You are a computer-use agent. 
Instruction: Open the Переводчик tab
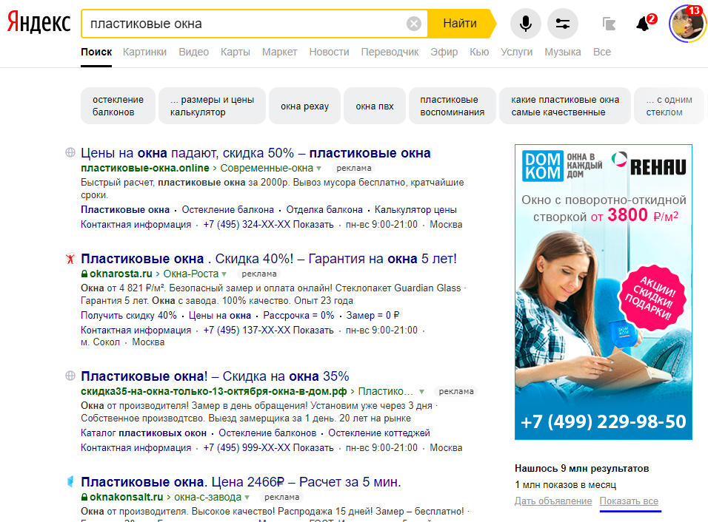click(x=390, y=52)
